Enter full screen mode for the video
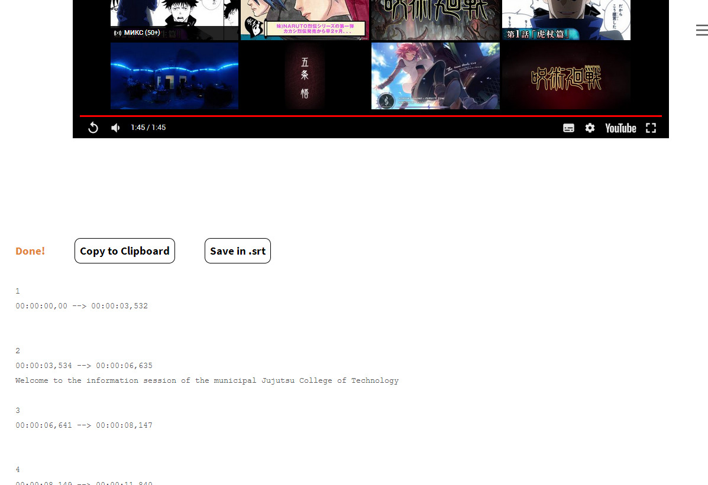 [651, 128]
